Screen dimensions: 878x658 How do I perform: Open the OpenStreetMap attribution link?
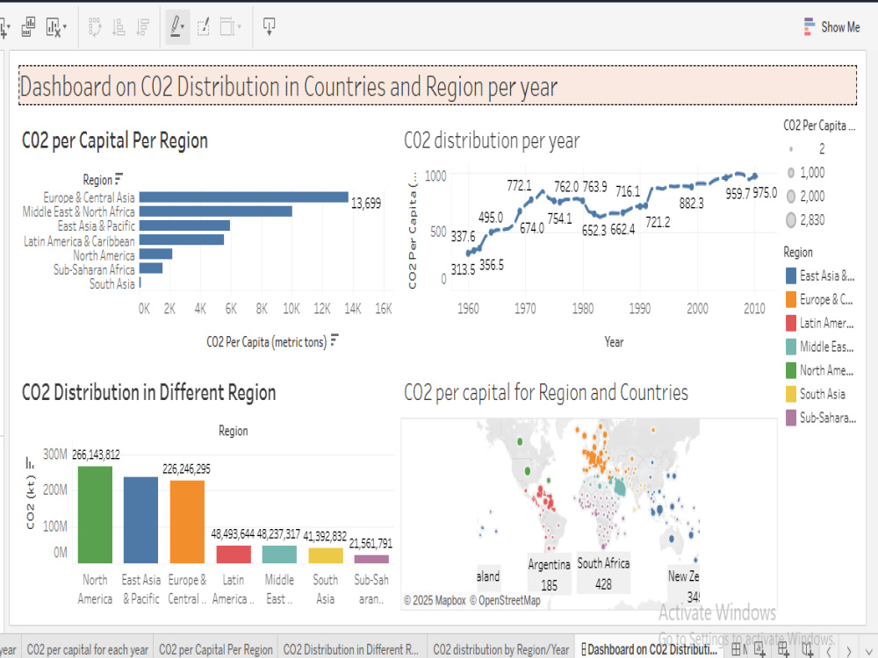505,600
